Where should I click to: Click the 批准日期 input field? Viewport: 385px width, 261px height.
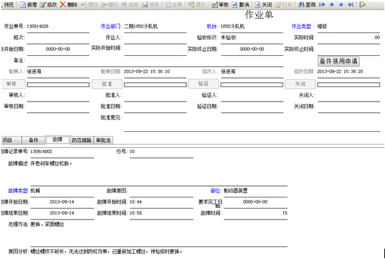tap(156, 107)
